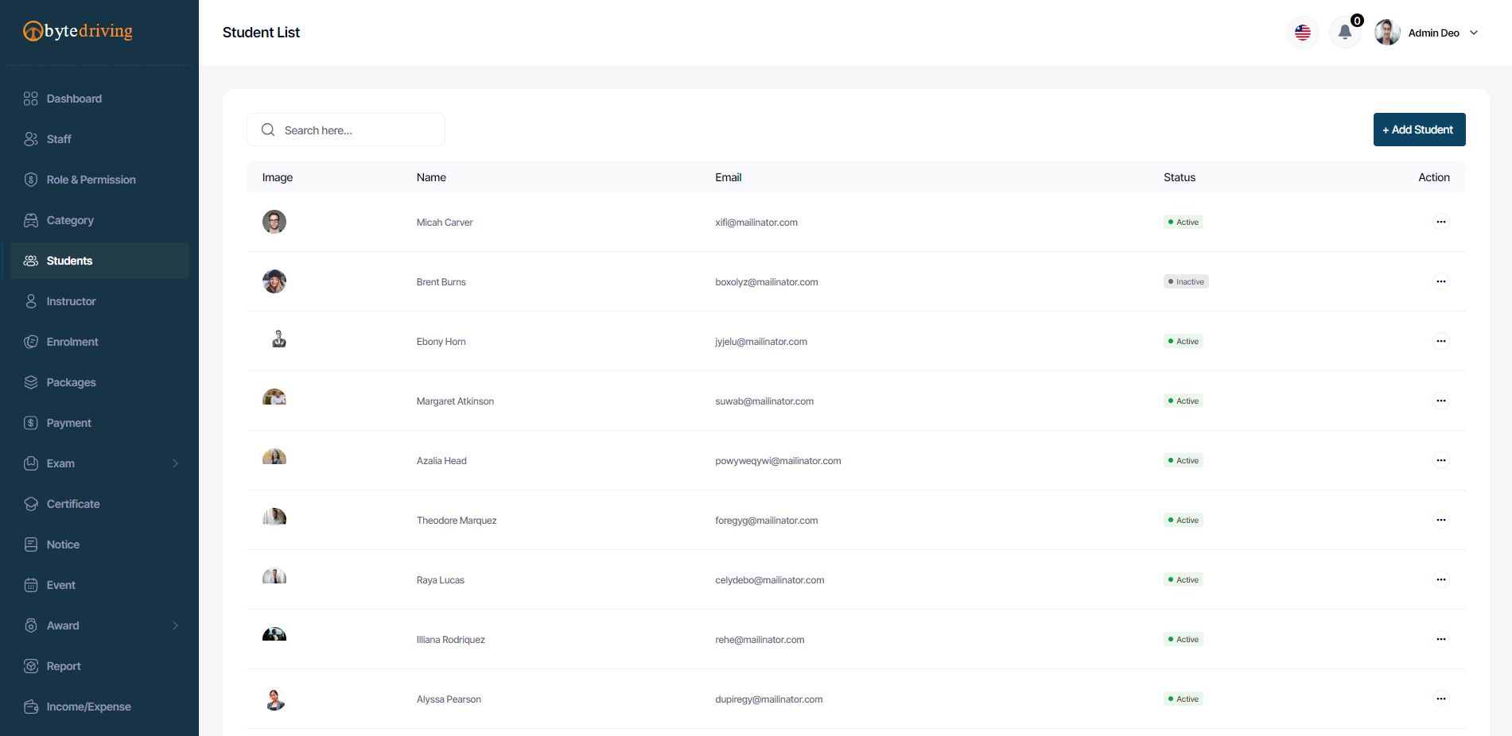The height and width of the screenshot is (736, 1512).
Task: Expand the Exam submenu chevron
Action: (x=175, y=463)
